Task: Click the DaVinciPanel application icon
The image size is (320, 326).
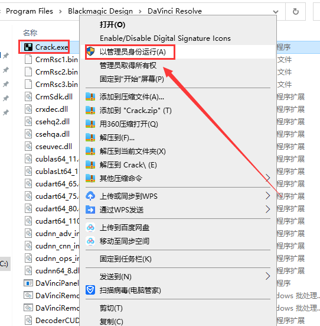Action: click(x=28, y=283)
